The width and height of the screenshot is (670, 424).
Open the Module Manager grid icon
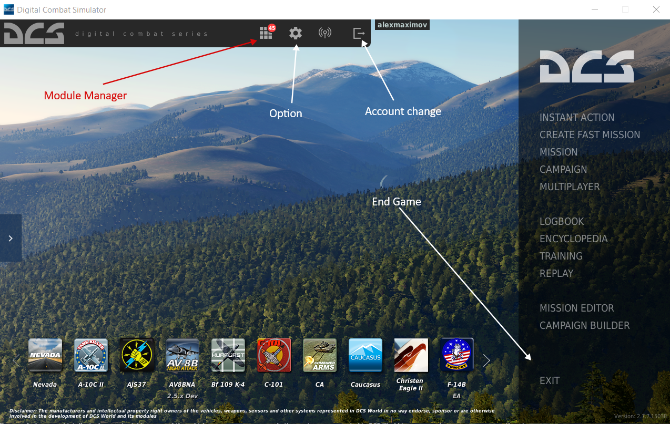(266, 34)
